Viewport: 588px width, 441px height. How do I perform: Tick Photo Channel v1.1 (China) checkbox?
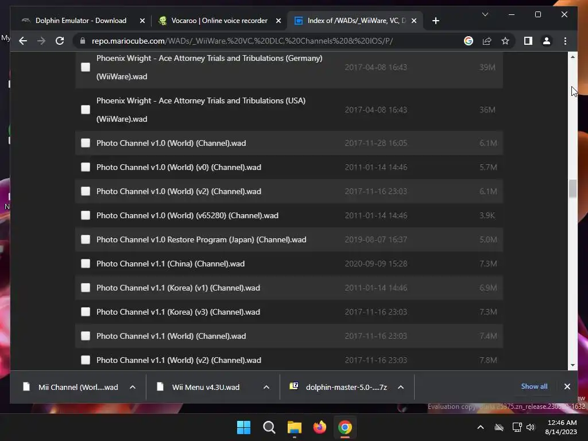[x=86, y=264]
